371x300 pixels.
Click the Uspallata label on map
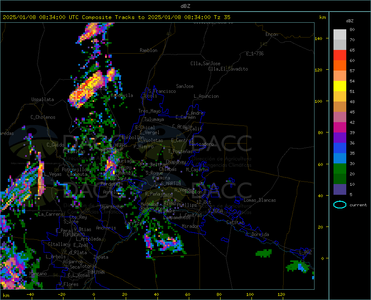tap(42, 99)
